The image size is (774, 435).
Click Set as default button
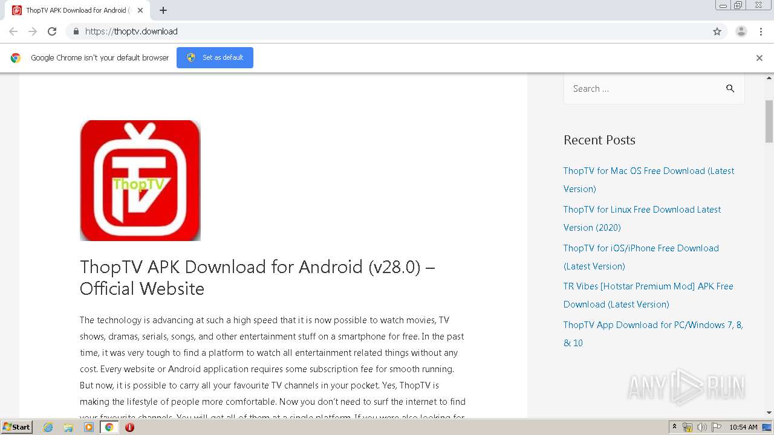point(215,57)
